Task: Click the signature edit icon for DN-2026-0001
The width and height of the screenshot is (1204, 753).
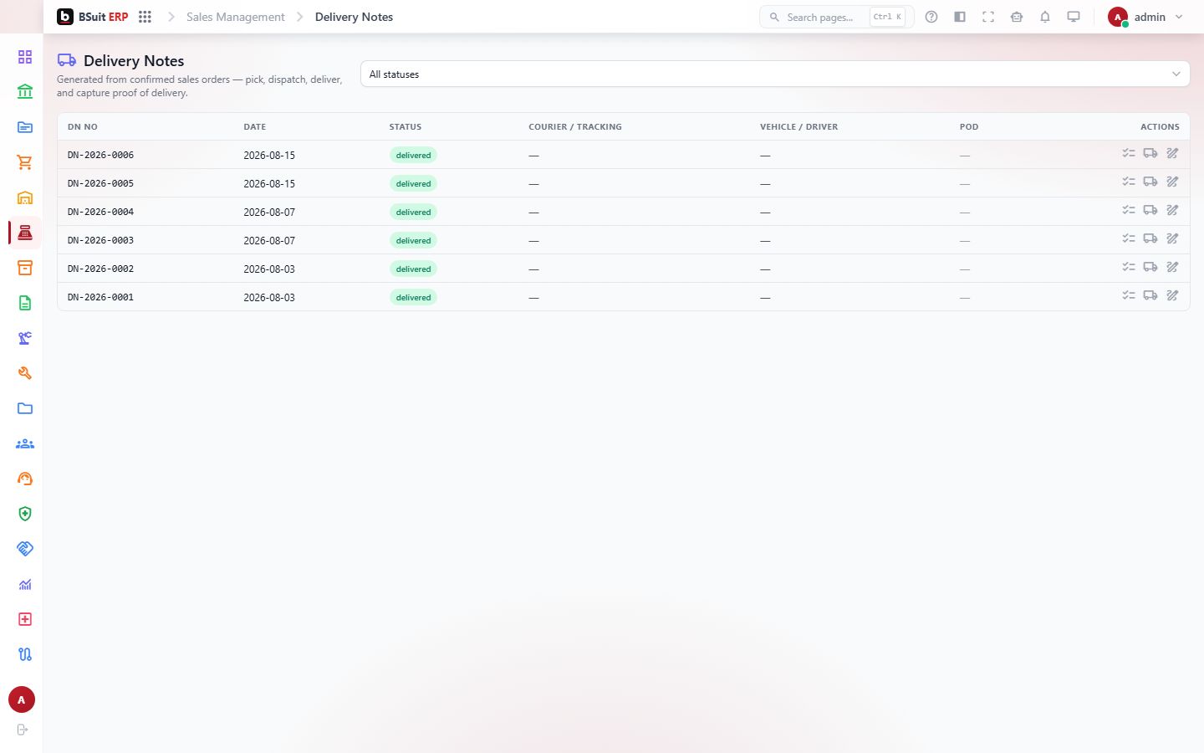Action: tap(1173, 296)
